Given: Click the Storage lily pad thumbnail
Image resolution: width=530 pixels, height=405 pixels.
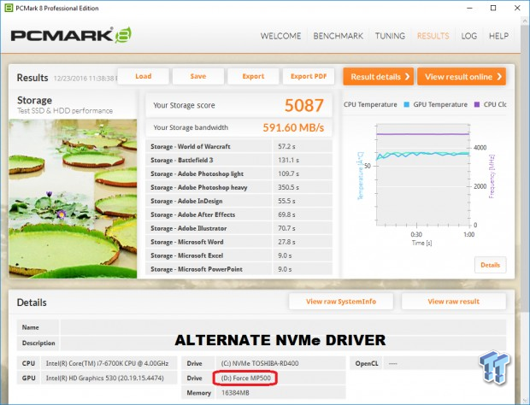Looking at the screenshot, I should [x=73, y=198].
